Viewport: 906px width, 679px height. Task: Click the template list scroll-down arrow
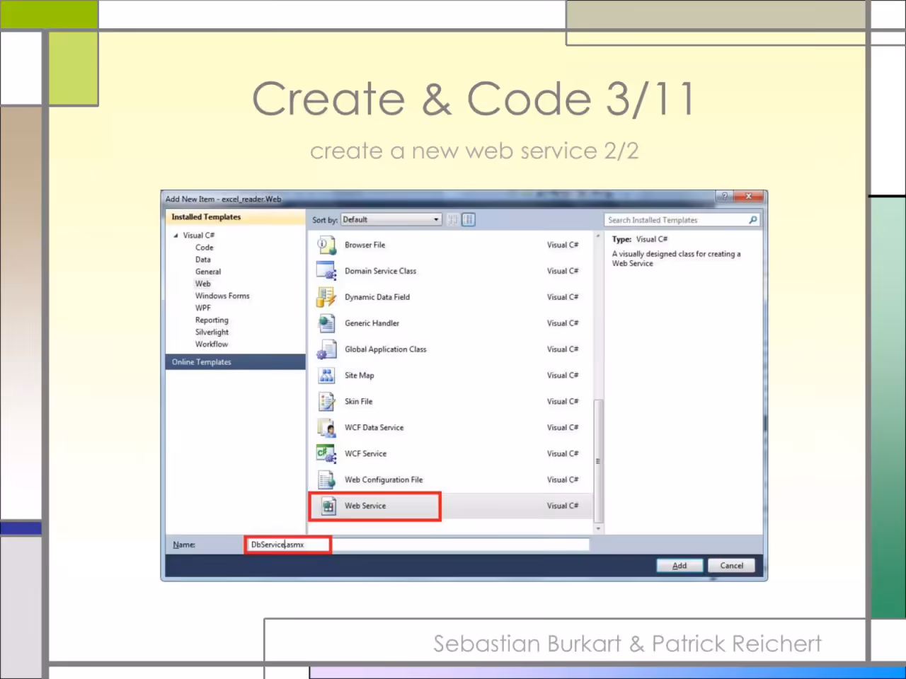599,528
